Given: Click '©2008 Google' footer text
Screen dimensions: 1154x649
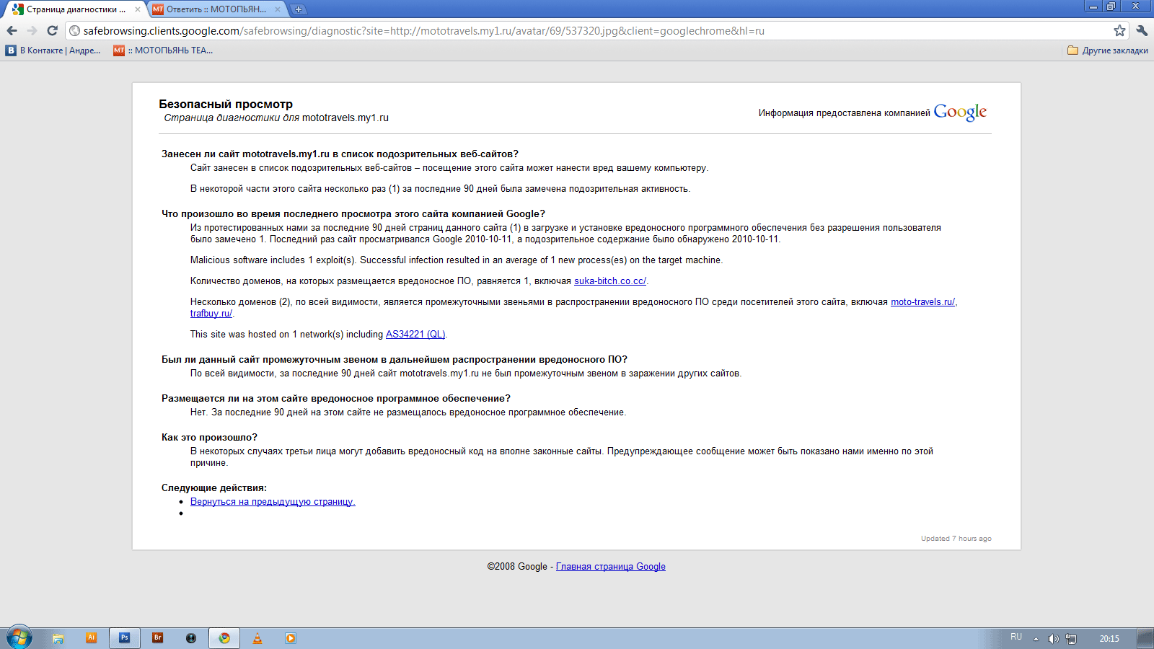Looking at the screenshot, I should (x=517, y=567).
